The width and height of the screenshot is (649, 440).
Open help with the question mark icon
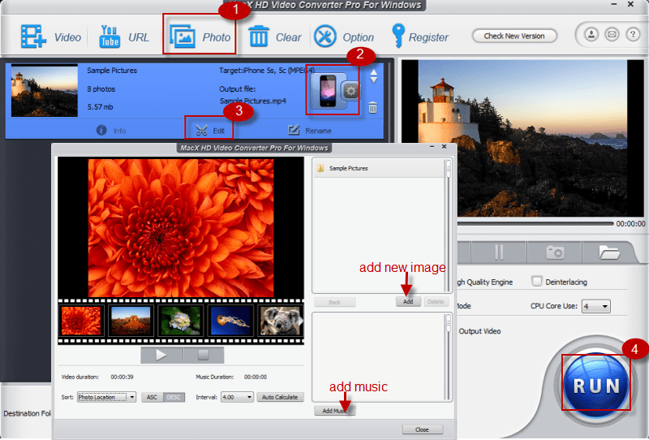click(x=633, y=34)
